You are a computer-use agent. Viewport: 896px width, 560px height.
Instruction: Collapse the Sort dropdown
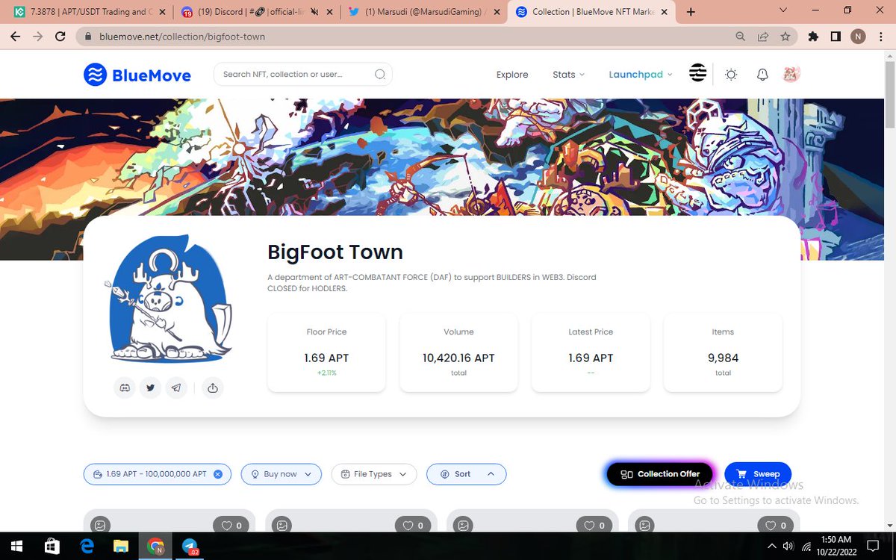coord(466,474)
